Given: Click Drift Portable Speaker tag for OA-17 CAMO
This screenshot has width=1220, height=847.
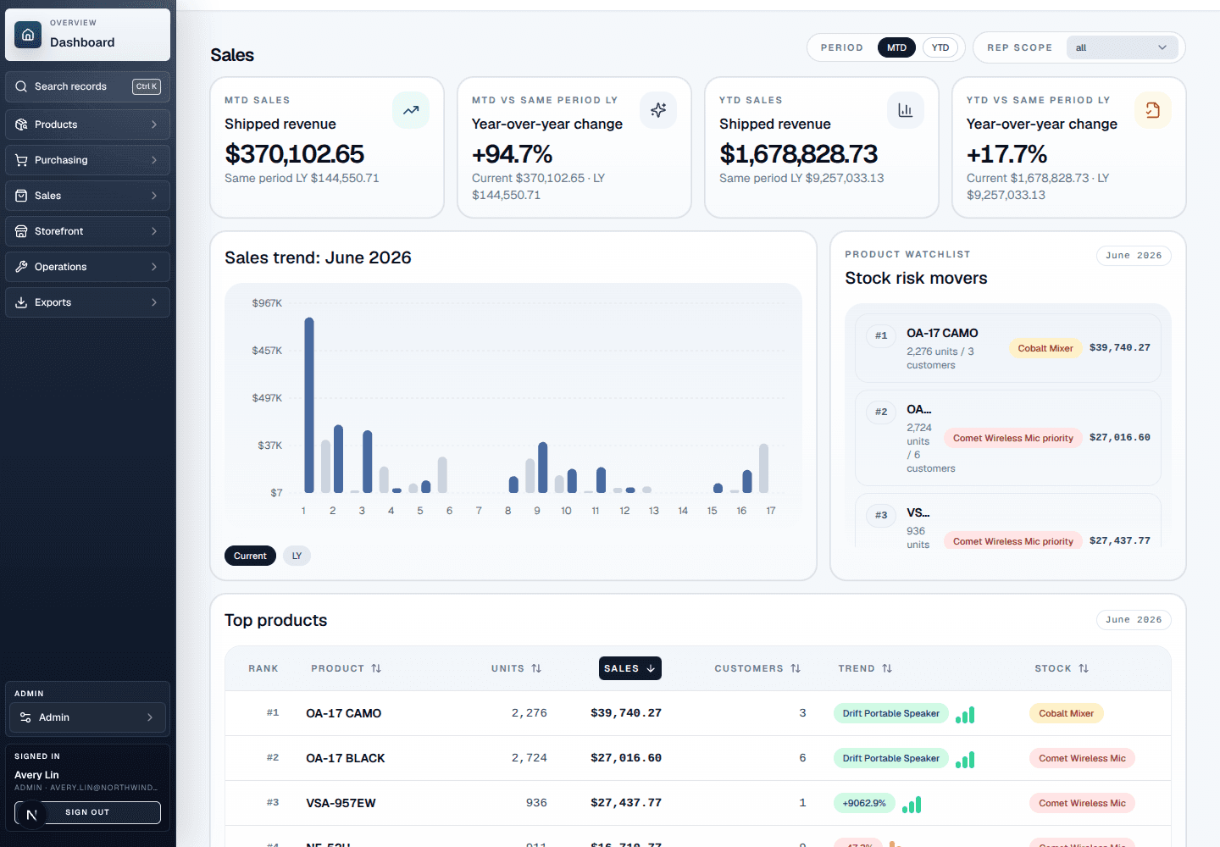Looking at the screenshot, I should coord(891,713).
